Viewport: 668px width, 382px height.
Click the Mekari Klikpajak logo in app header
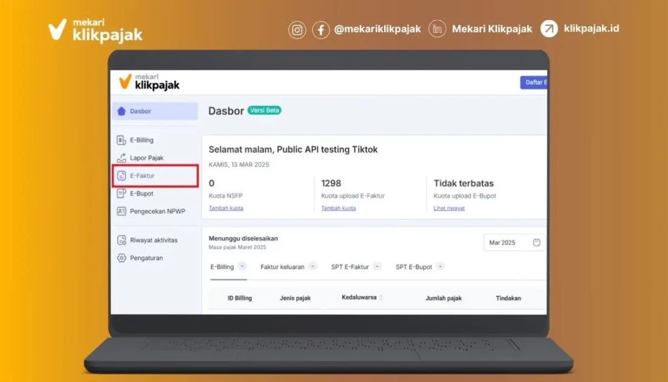click(149, 82)
